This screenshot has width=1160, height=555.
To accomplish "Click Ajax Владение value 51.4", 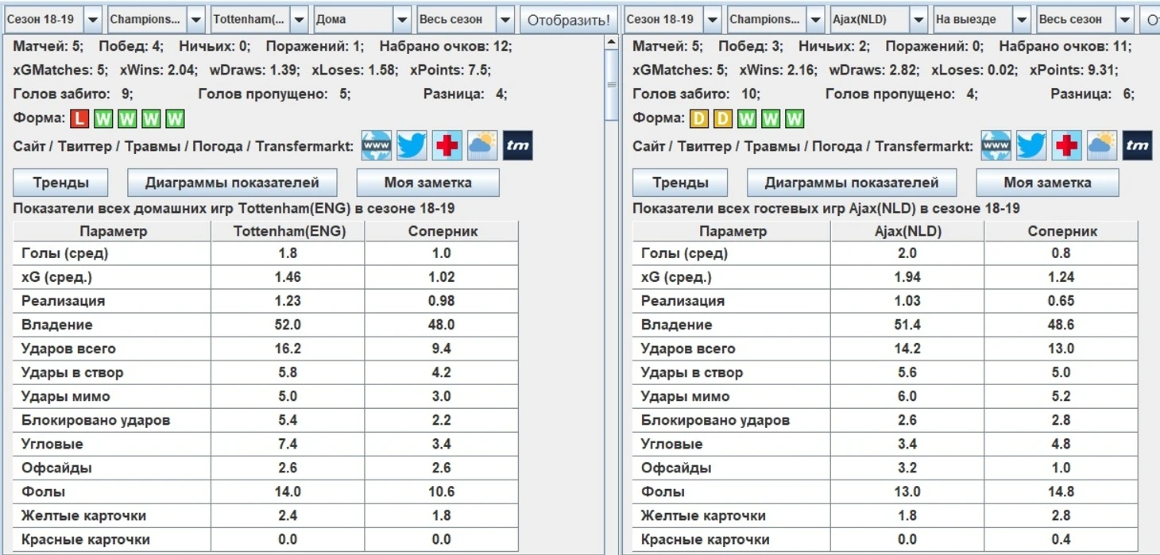I will (x=907, y=325).
